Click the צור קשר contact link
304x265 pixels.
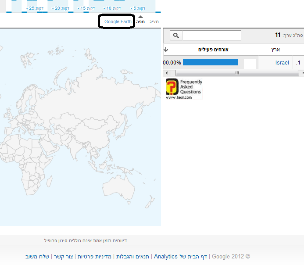pos(64,256)
